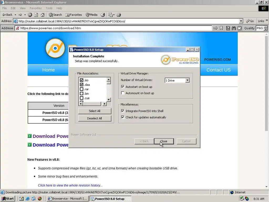
Task: Click file associations list scroll-down arrow
Action: (108, 100)
